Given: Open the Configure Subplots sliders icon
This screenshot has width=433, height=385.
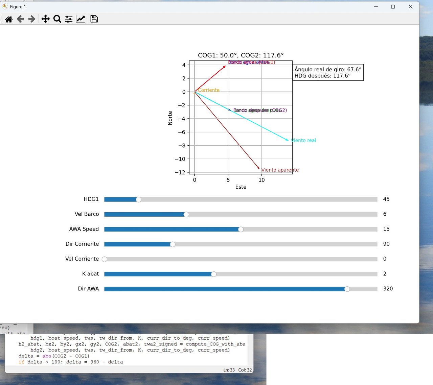Looking at the screenshot, I should click(x=68, y=19).
